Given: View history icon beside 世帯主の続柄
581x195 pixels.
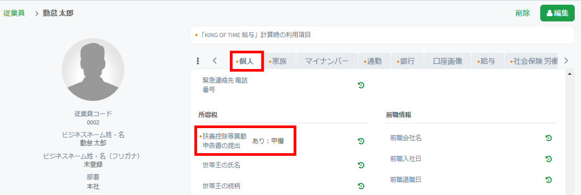Looking at the screenshot, I should pyautogui.click(x=361, y=186).
